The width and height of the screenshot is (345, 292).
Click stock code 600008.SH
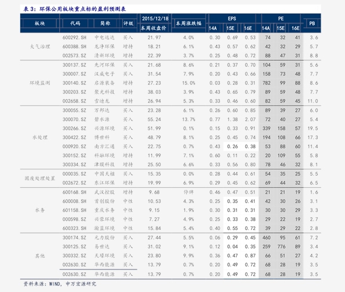(74, 201)
